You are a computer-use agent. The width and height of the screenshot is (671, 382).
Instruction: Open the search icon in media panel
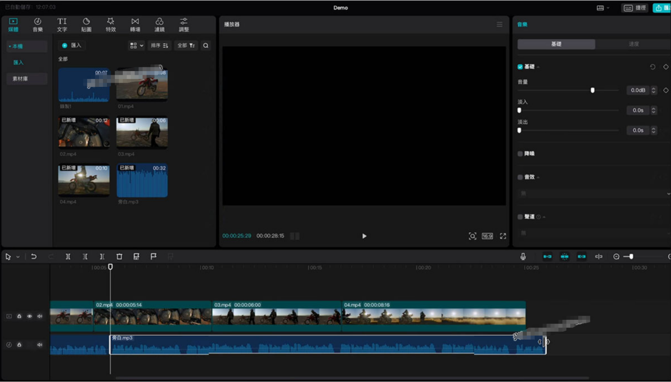(205, 46)
